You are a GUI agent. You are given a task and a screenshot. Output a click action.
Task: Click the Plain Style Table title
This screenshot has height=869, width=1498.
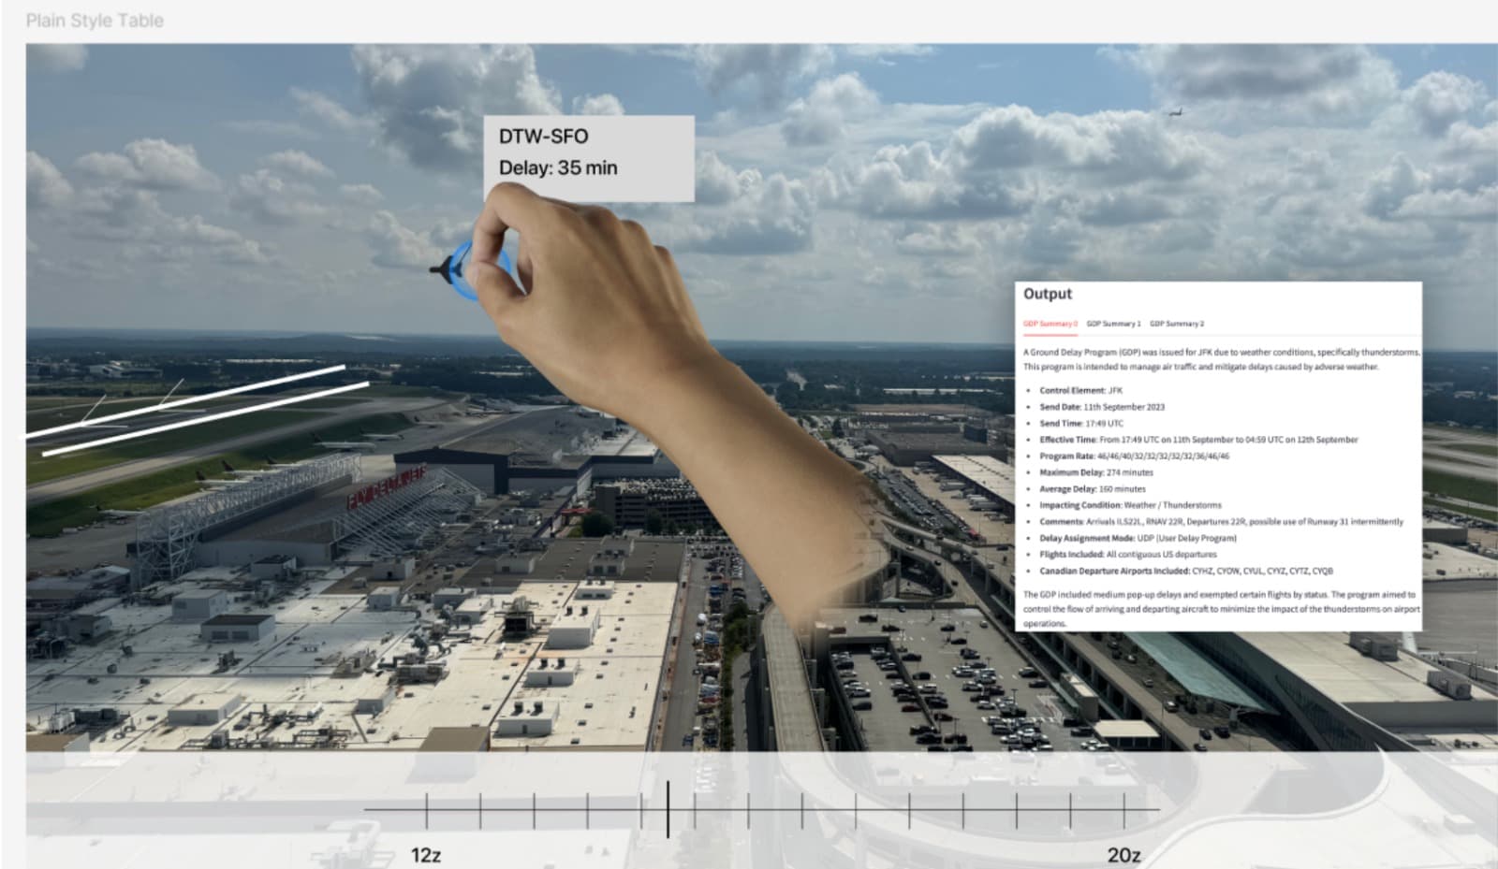pyautogui.click(x=94, y=20)
